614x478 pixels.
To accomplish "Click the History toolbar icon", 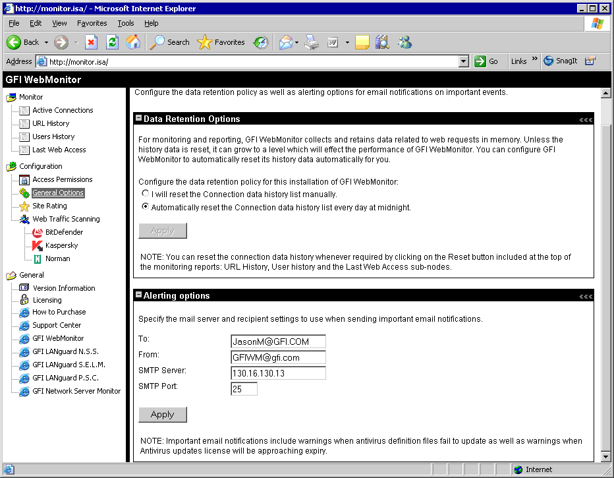I will (x=261, y=42).
